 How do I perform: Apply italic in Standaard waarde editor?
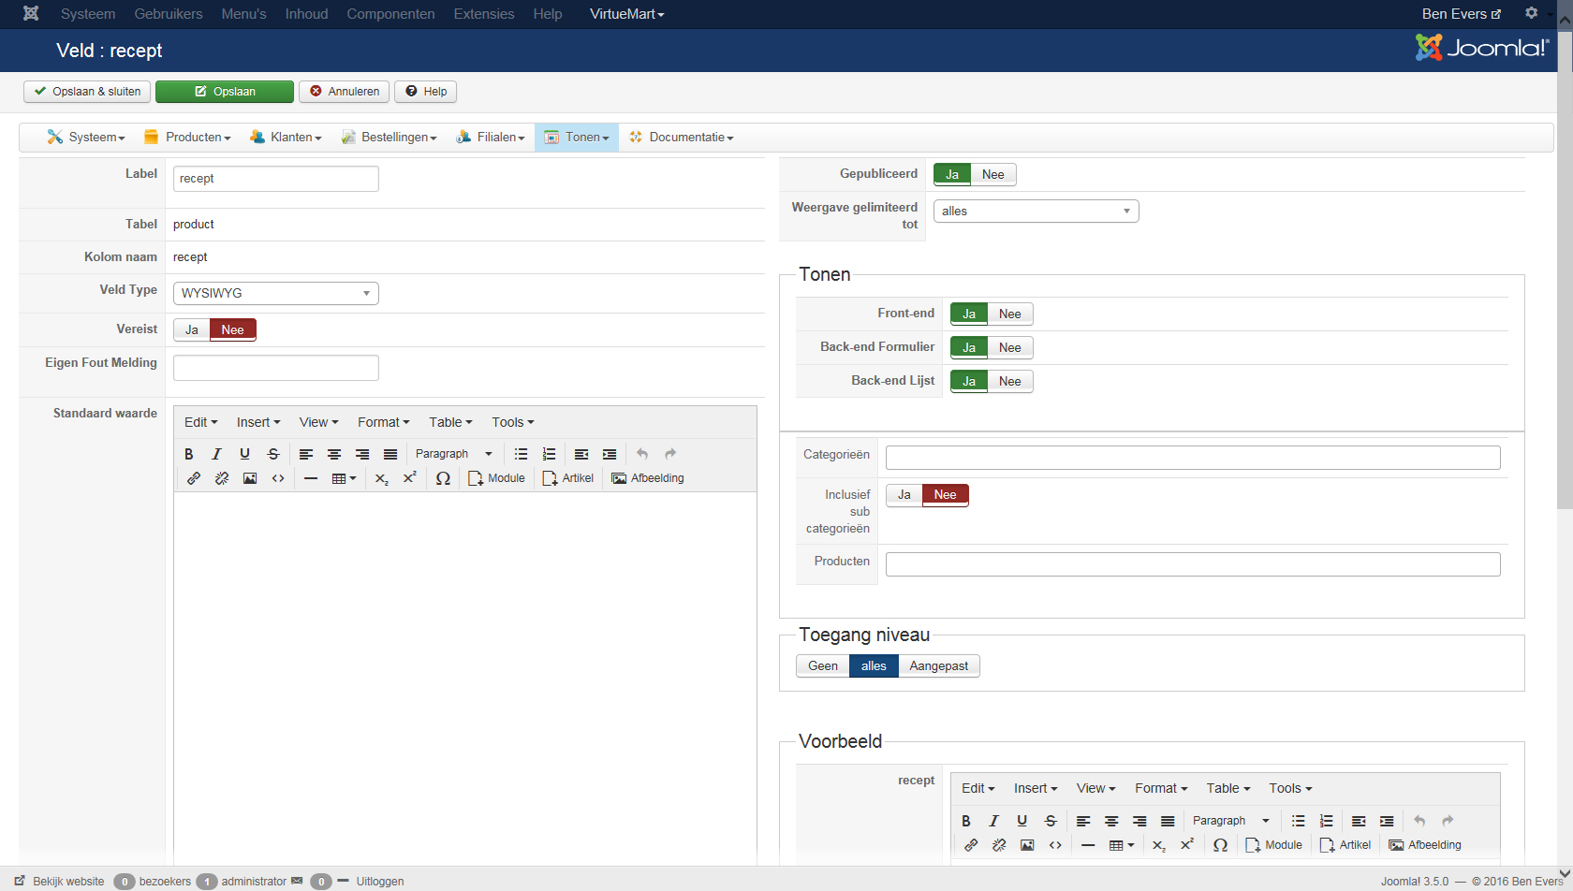point(217,454)
